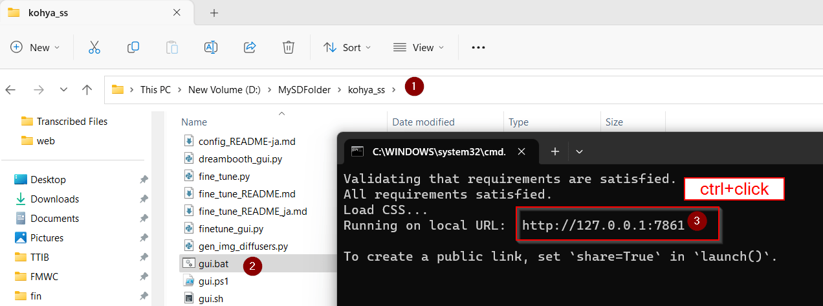The width and height of the screenshot is (823, 306).
Task: Open the Sort options dropdown
Action: [347, 47]
